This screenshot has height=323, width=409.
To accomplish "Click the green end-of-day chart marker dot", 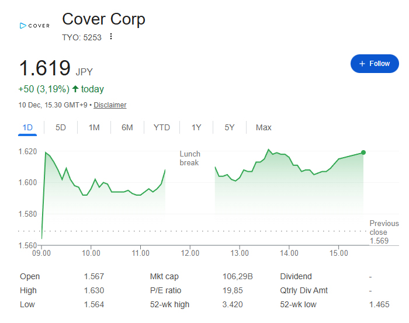I will (363, 152).
